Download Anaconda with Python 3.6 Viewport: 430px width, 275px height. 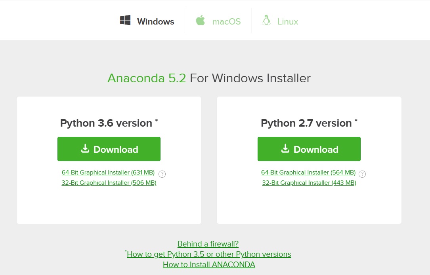click(109, 149)
